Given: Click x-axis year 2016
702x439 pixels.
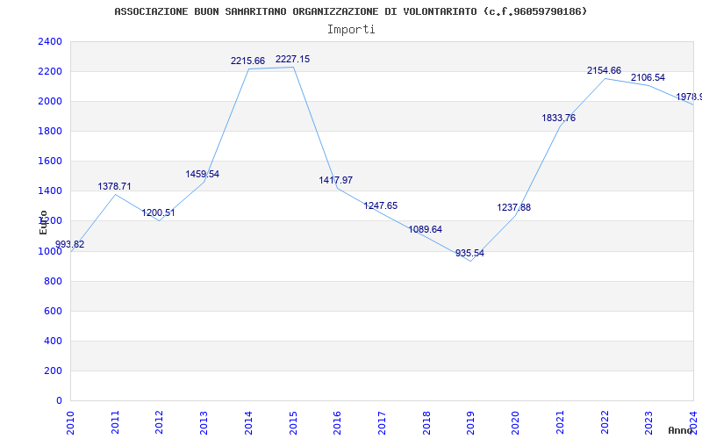Looking at the screenshot, I should pyautogui.click(x=338, y=422).
